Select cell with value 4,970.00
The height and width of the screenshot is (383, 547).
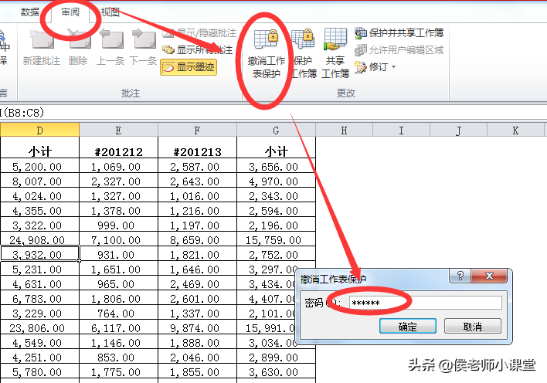pos(277,181)
